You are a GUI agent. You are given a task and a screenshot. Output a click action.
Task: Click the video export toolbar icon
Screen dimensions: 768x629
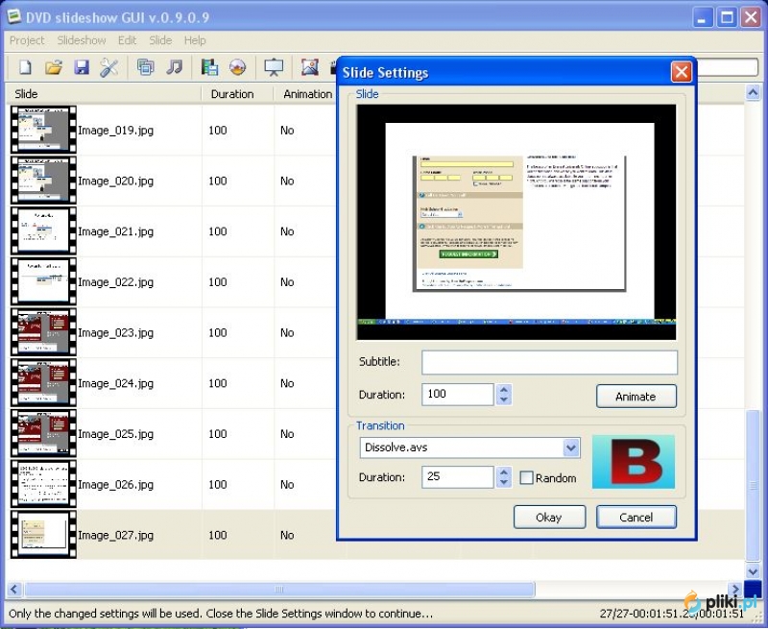click(209, 67)
